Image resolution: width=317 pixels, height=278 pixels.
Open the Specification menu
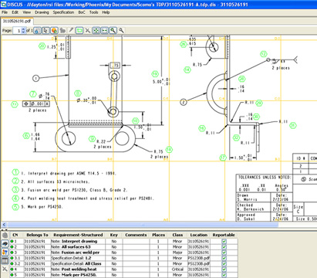pos(63,12)
